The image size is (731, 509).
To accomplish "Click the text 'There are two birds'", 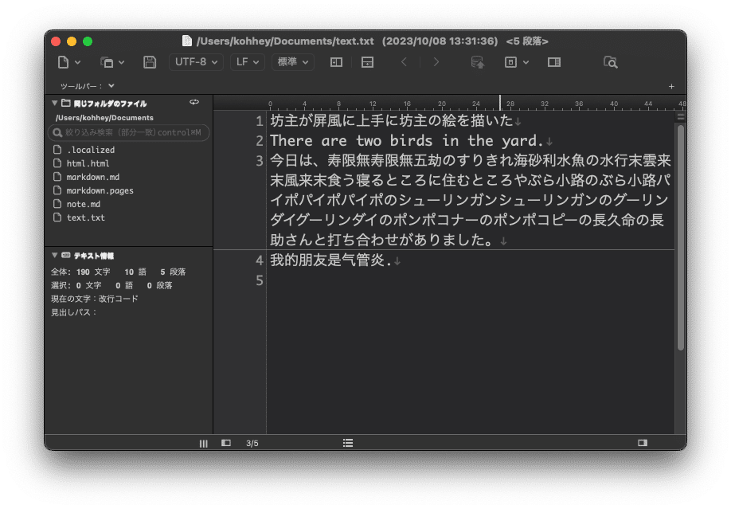I will click(351, 140).
